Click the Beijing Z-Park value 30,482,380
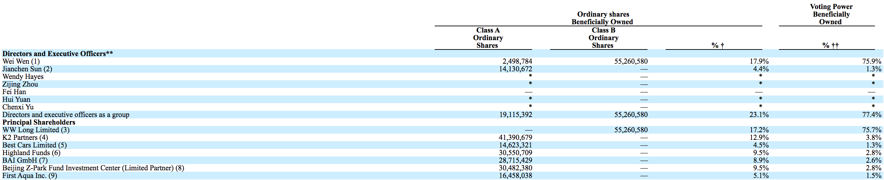The image size is (884, 180). coord(515,168)
